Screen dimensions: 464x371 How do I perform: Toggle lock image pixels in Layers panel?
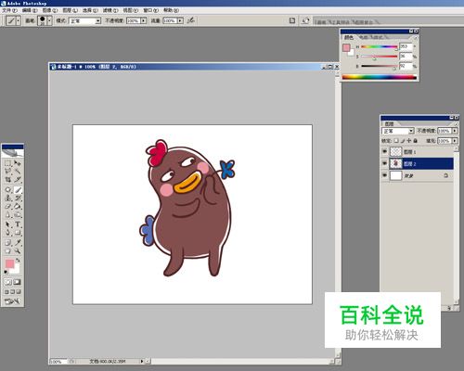[x=403, y=141]
